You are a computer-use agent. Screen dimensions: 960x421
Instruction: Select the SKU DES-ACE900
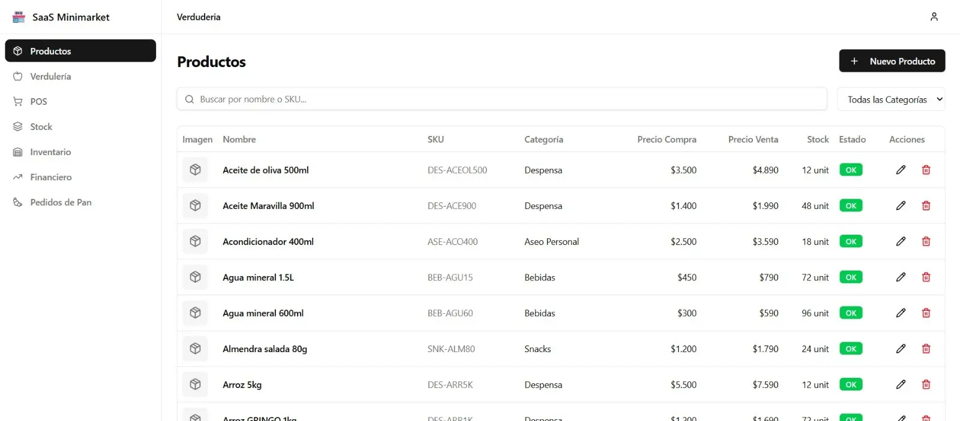pyautogui.click(x=452, y=205)
